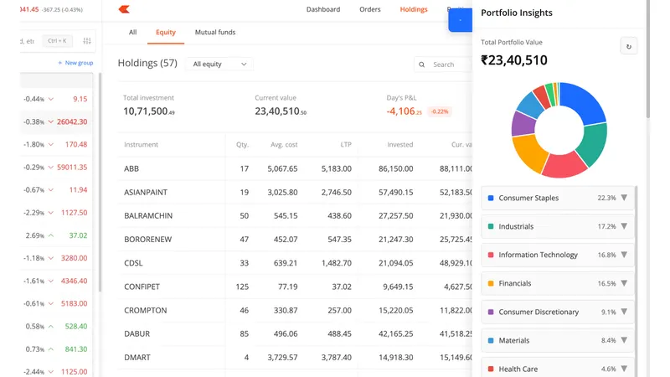Click the green Industrials color swatch

pyautogui.click(x=491, y=226)
